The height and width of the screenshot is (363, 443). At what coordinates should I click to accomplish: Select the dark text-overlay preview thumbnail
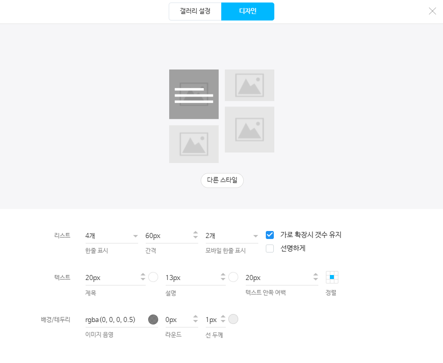[x=194, y=94]
